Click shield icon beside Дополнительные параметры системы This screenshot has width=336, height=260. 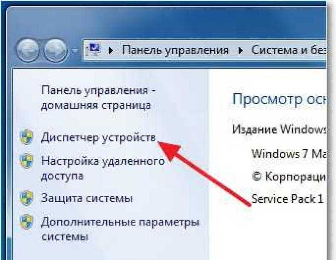[x=27, y=222]
